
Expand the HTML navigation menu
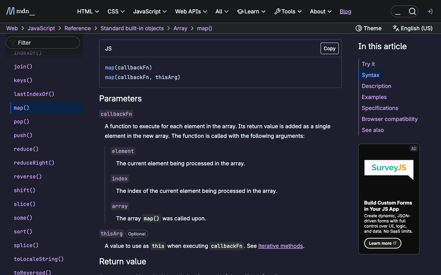click(88, 11)
